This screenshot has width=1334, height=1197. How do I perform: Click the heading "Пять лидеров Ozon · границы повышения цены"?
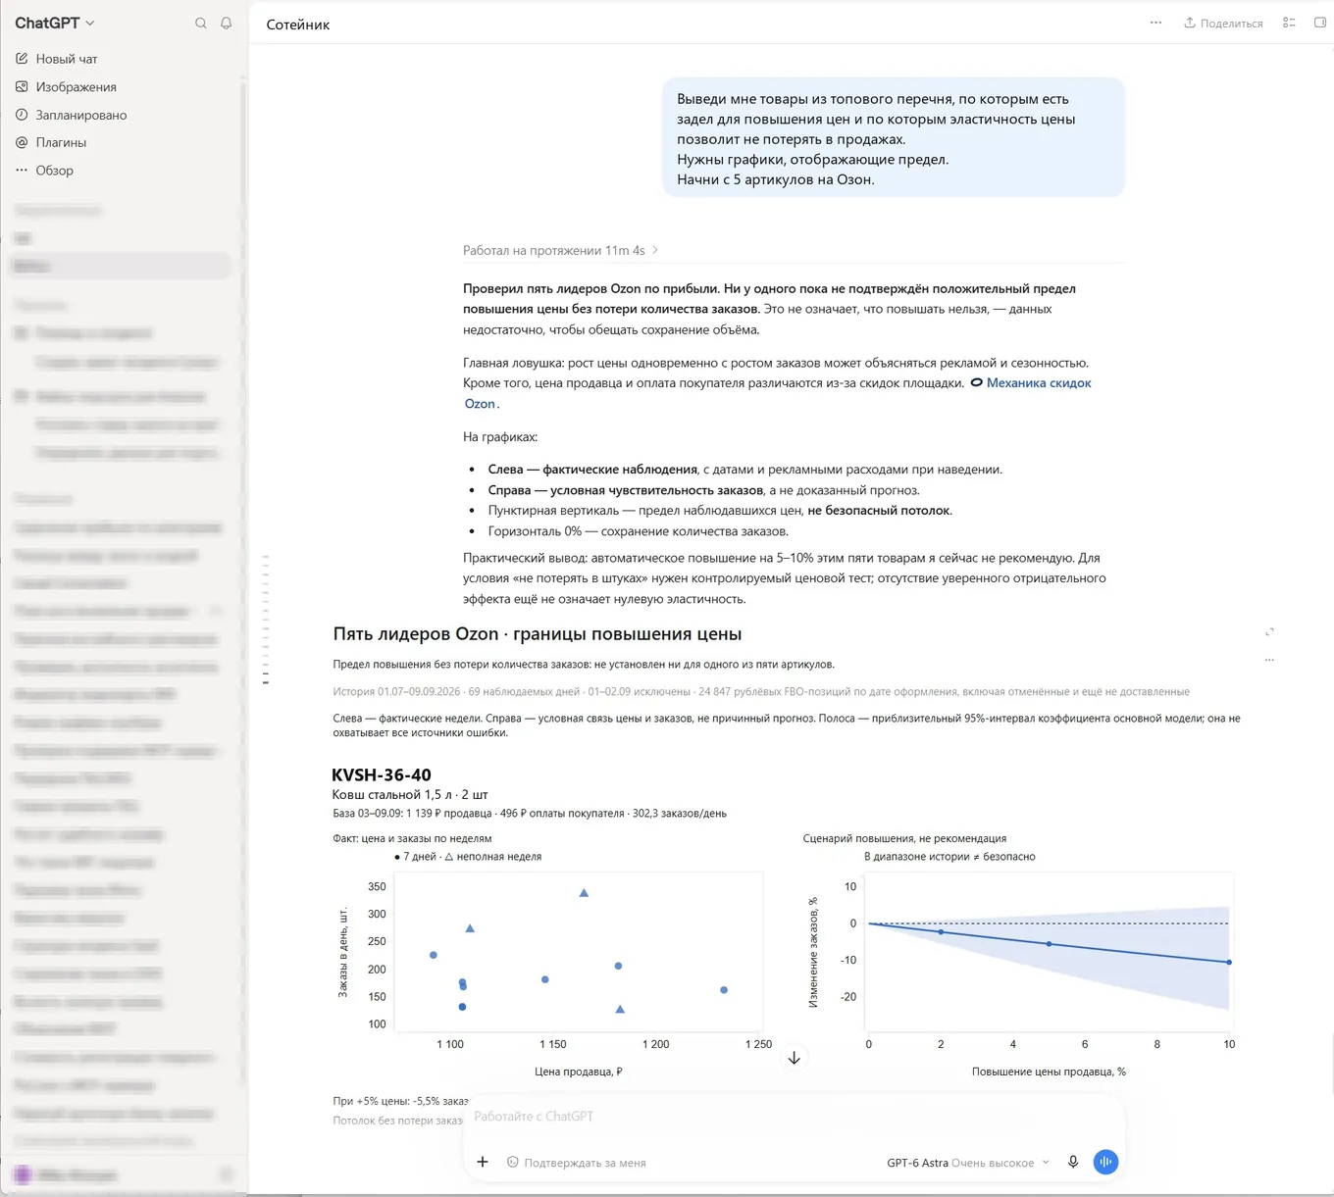tap(538, 634)
